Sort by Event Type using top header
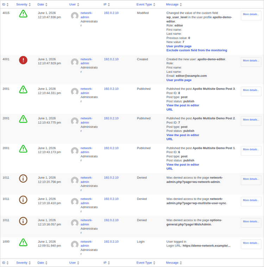This screenshot has height=267, width=264. coord(146,5)
